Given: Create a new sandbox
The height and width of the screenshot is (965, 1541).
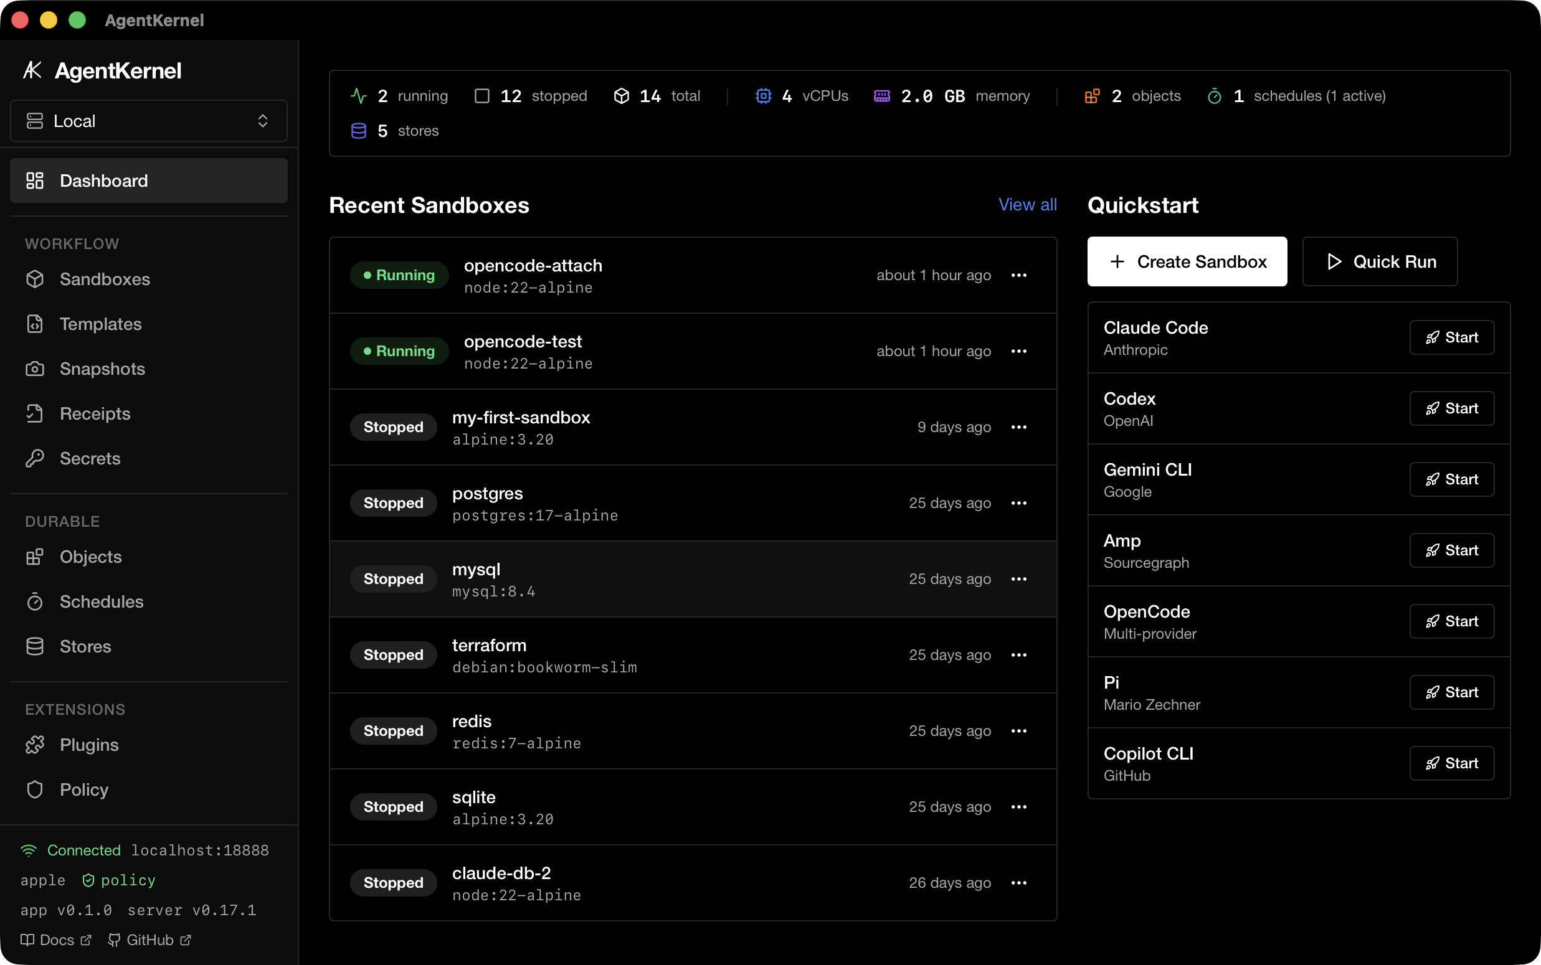Looking at the screenshot, I should 1186,261.
